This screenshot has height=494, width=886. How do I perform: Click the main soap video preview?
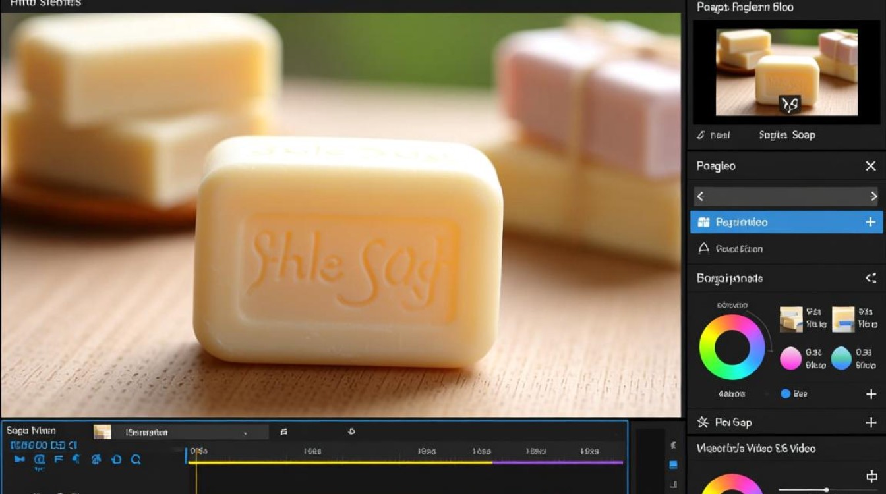pos(341,215)
